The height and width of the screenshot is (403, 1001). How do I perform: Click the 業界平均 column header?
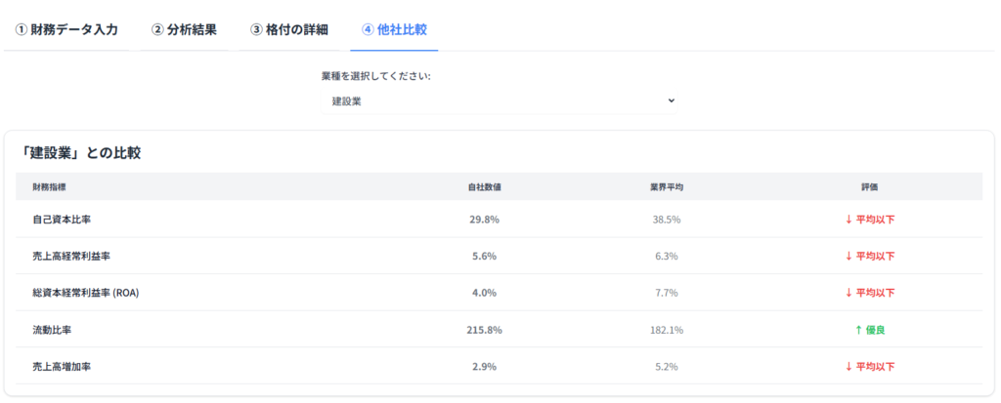click(x=667, y=186)
